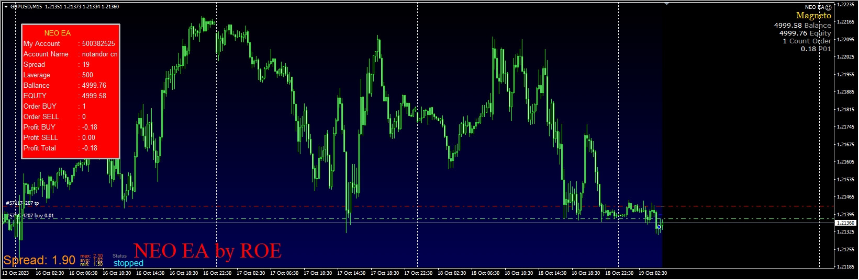Image resolution: width=859 pixels, height=280 pixels.
Task: Click the '1 Count Order' readout
Action: click(807, 41)
